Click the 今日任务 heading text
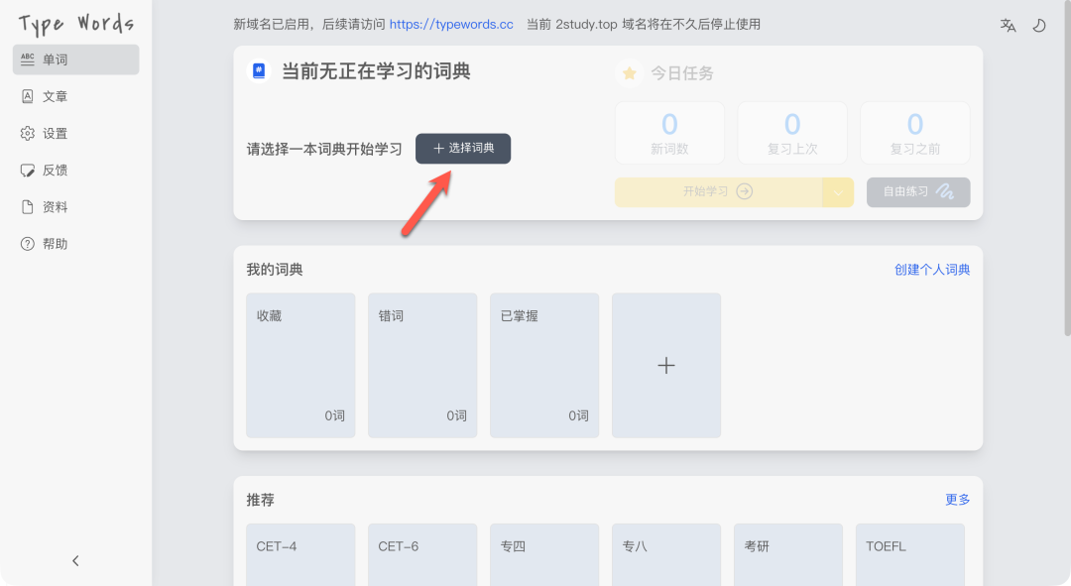Image resolution: width=1071 pixels, height=586 pixels. 681,73
